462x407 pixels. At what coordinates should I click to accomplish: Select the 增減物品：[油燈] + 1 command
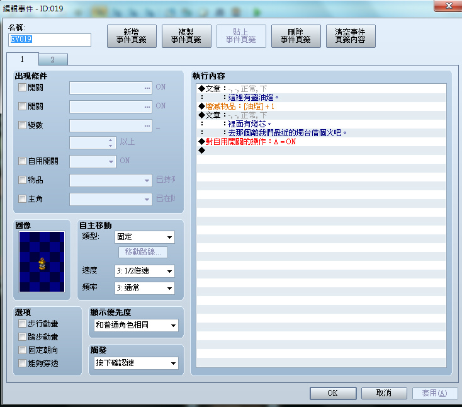point(321,106)
